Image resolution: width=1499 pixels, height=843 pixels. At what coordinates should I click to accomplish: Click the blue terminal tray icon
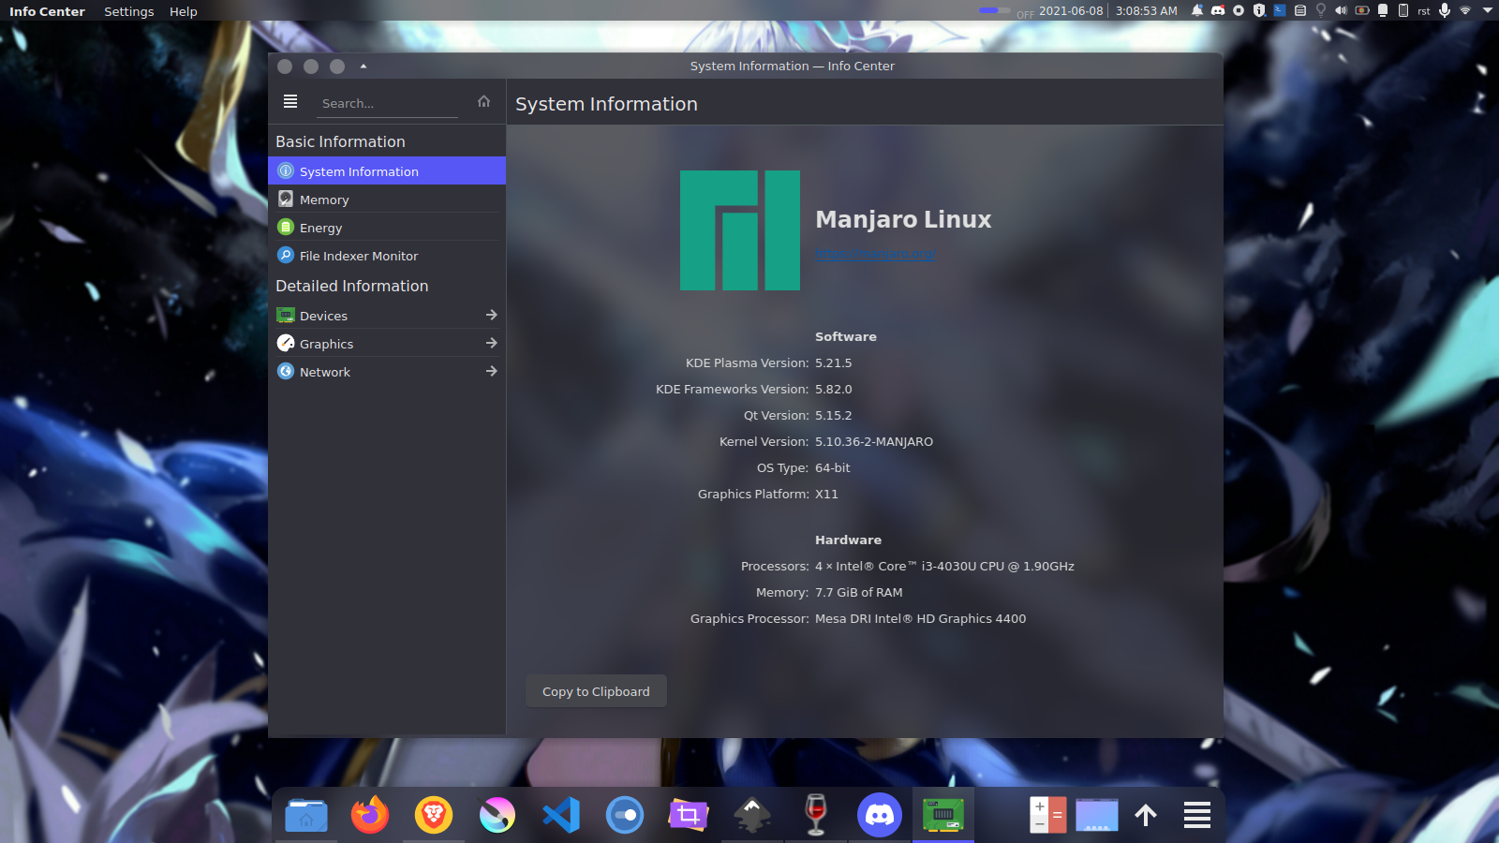point(1280,10)
